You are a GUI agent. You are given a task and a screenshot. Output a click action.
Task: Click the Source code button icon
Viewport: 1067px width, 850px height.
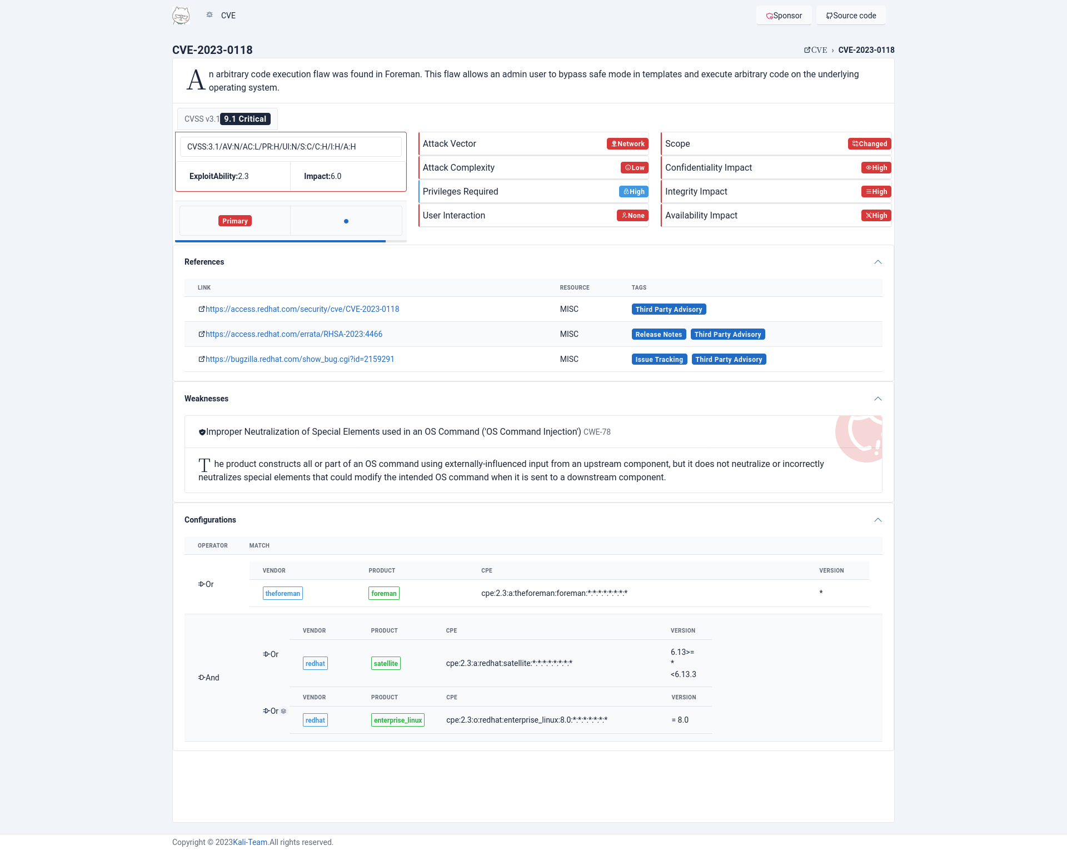coord(830,16)
